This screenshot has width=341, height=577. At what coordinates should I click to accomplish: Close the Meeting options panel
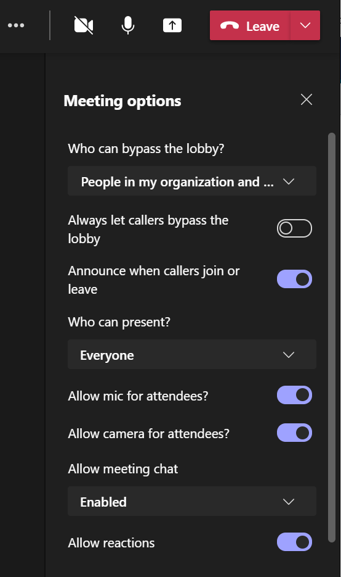(x=307, y=99)
